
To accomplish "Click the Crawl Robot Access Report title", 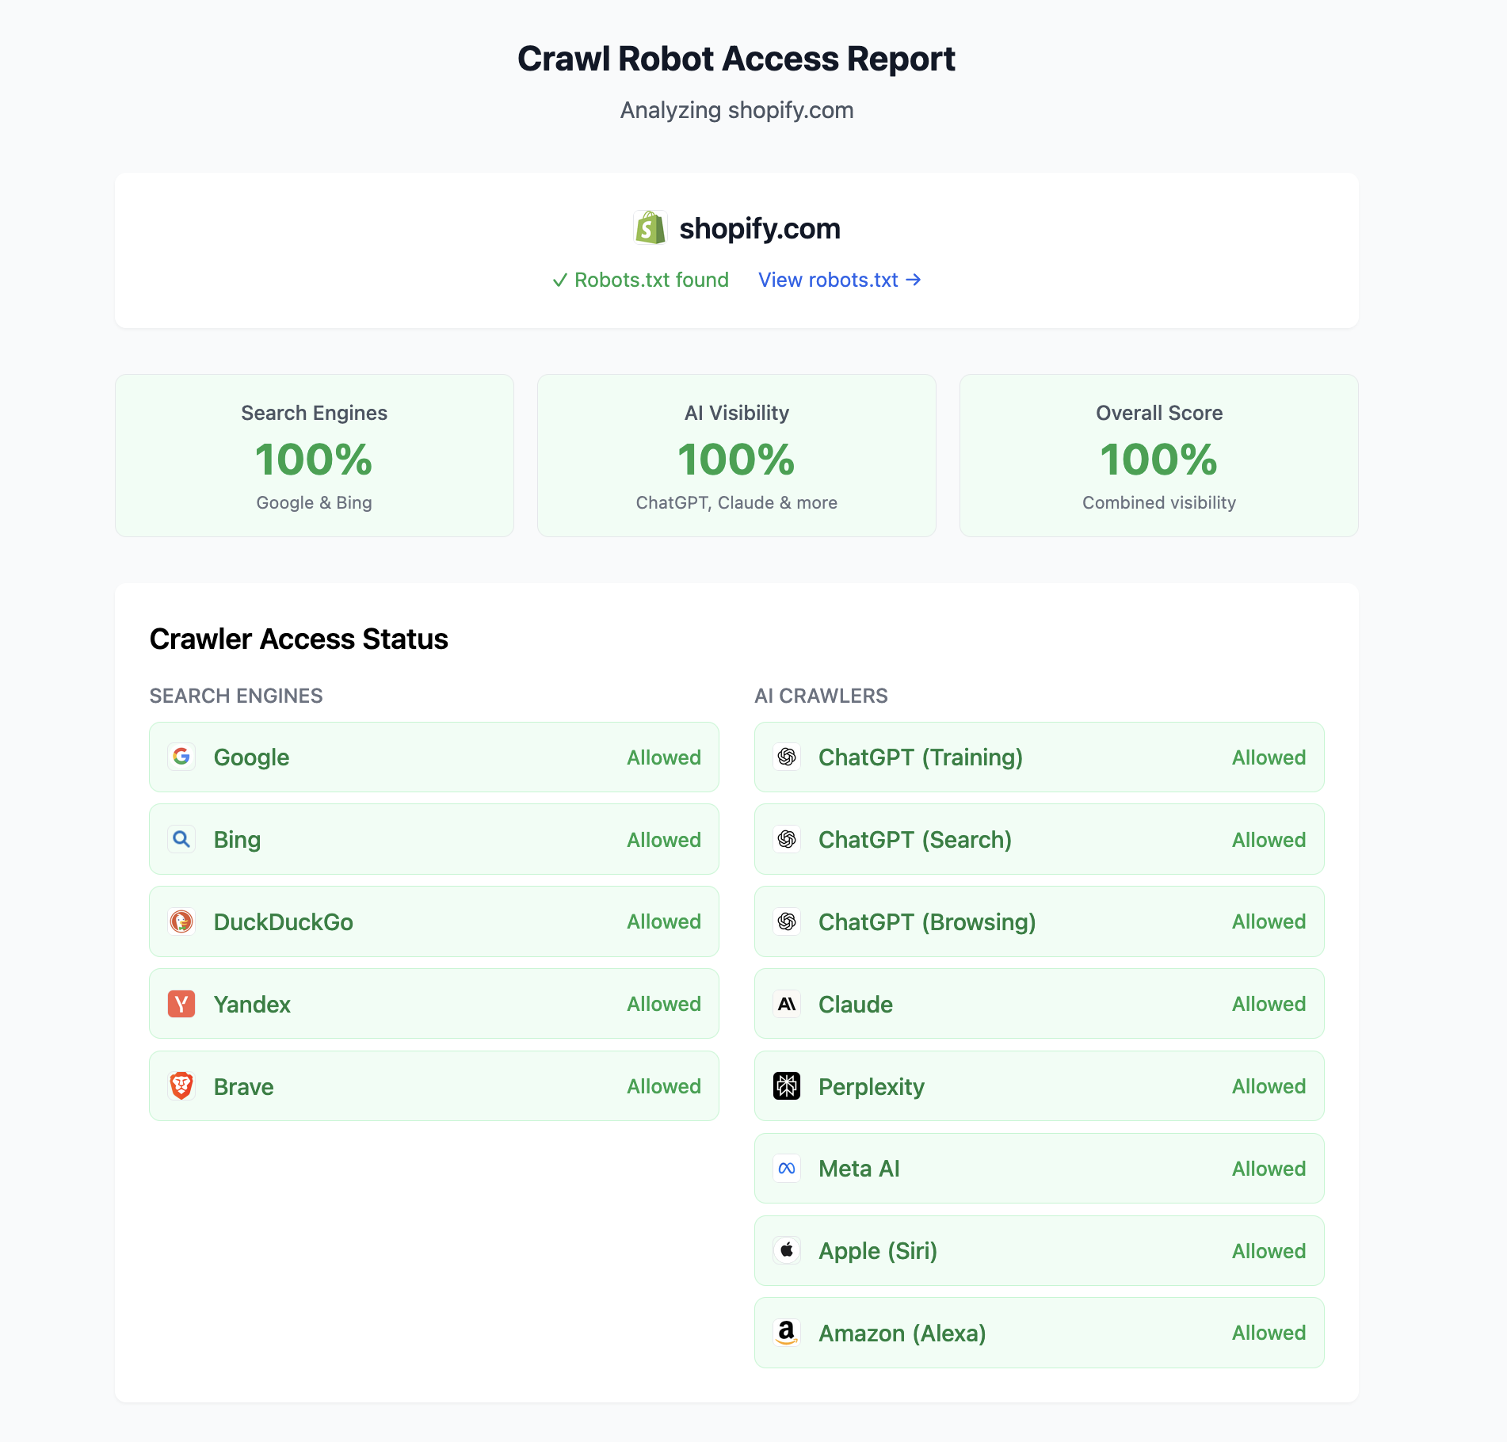I will coord(737,59).
